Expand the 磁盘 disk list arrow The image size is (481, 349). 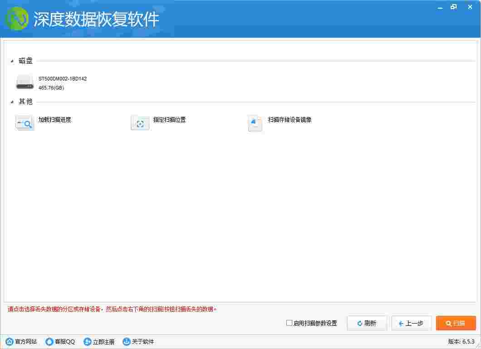click(x=13, y=60)
